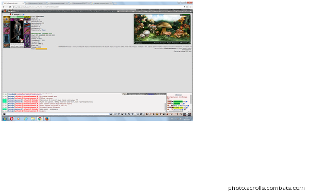This screenshot has height=193, width=309.
Task: Switch to Chrome on the taskbar
Action: [40, 119]
